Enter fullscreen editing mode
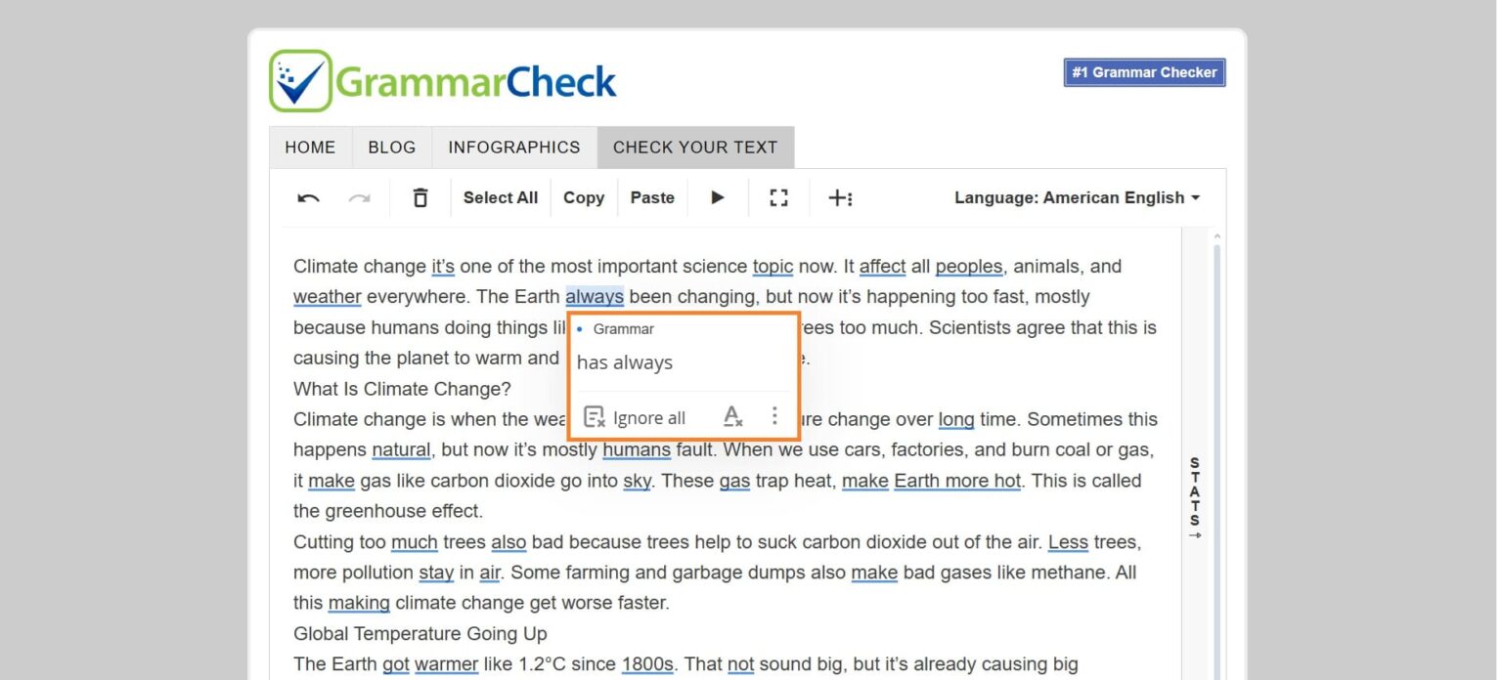This screenshot has width=1502, height=680. tap(778, 197)
